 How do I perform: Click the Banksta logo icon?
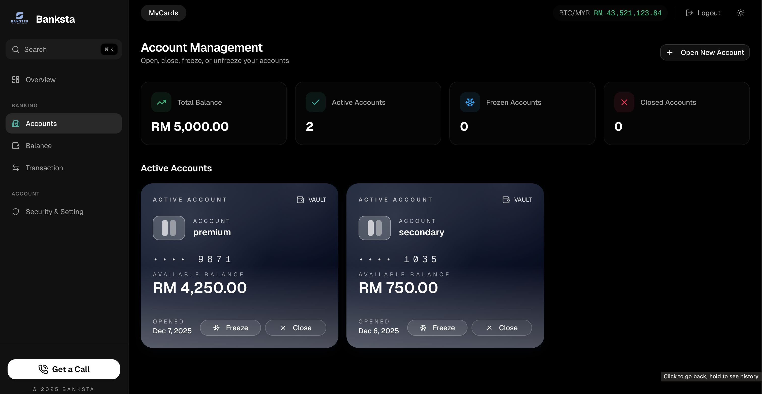pyautogui.click(x=19, y=18)
